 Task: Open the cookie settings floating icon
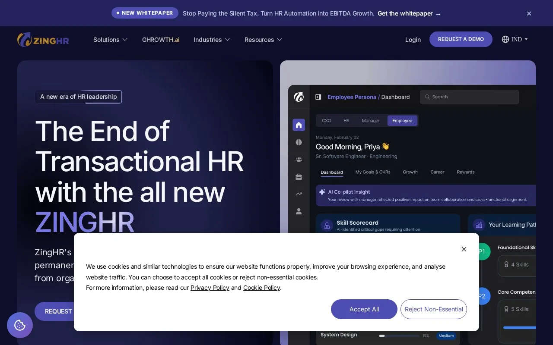[x=20, y=325]
